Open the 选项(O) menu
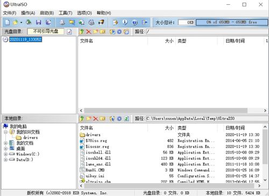This screenshot has height=196, width=269. [84, 13]
